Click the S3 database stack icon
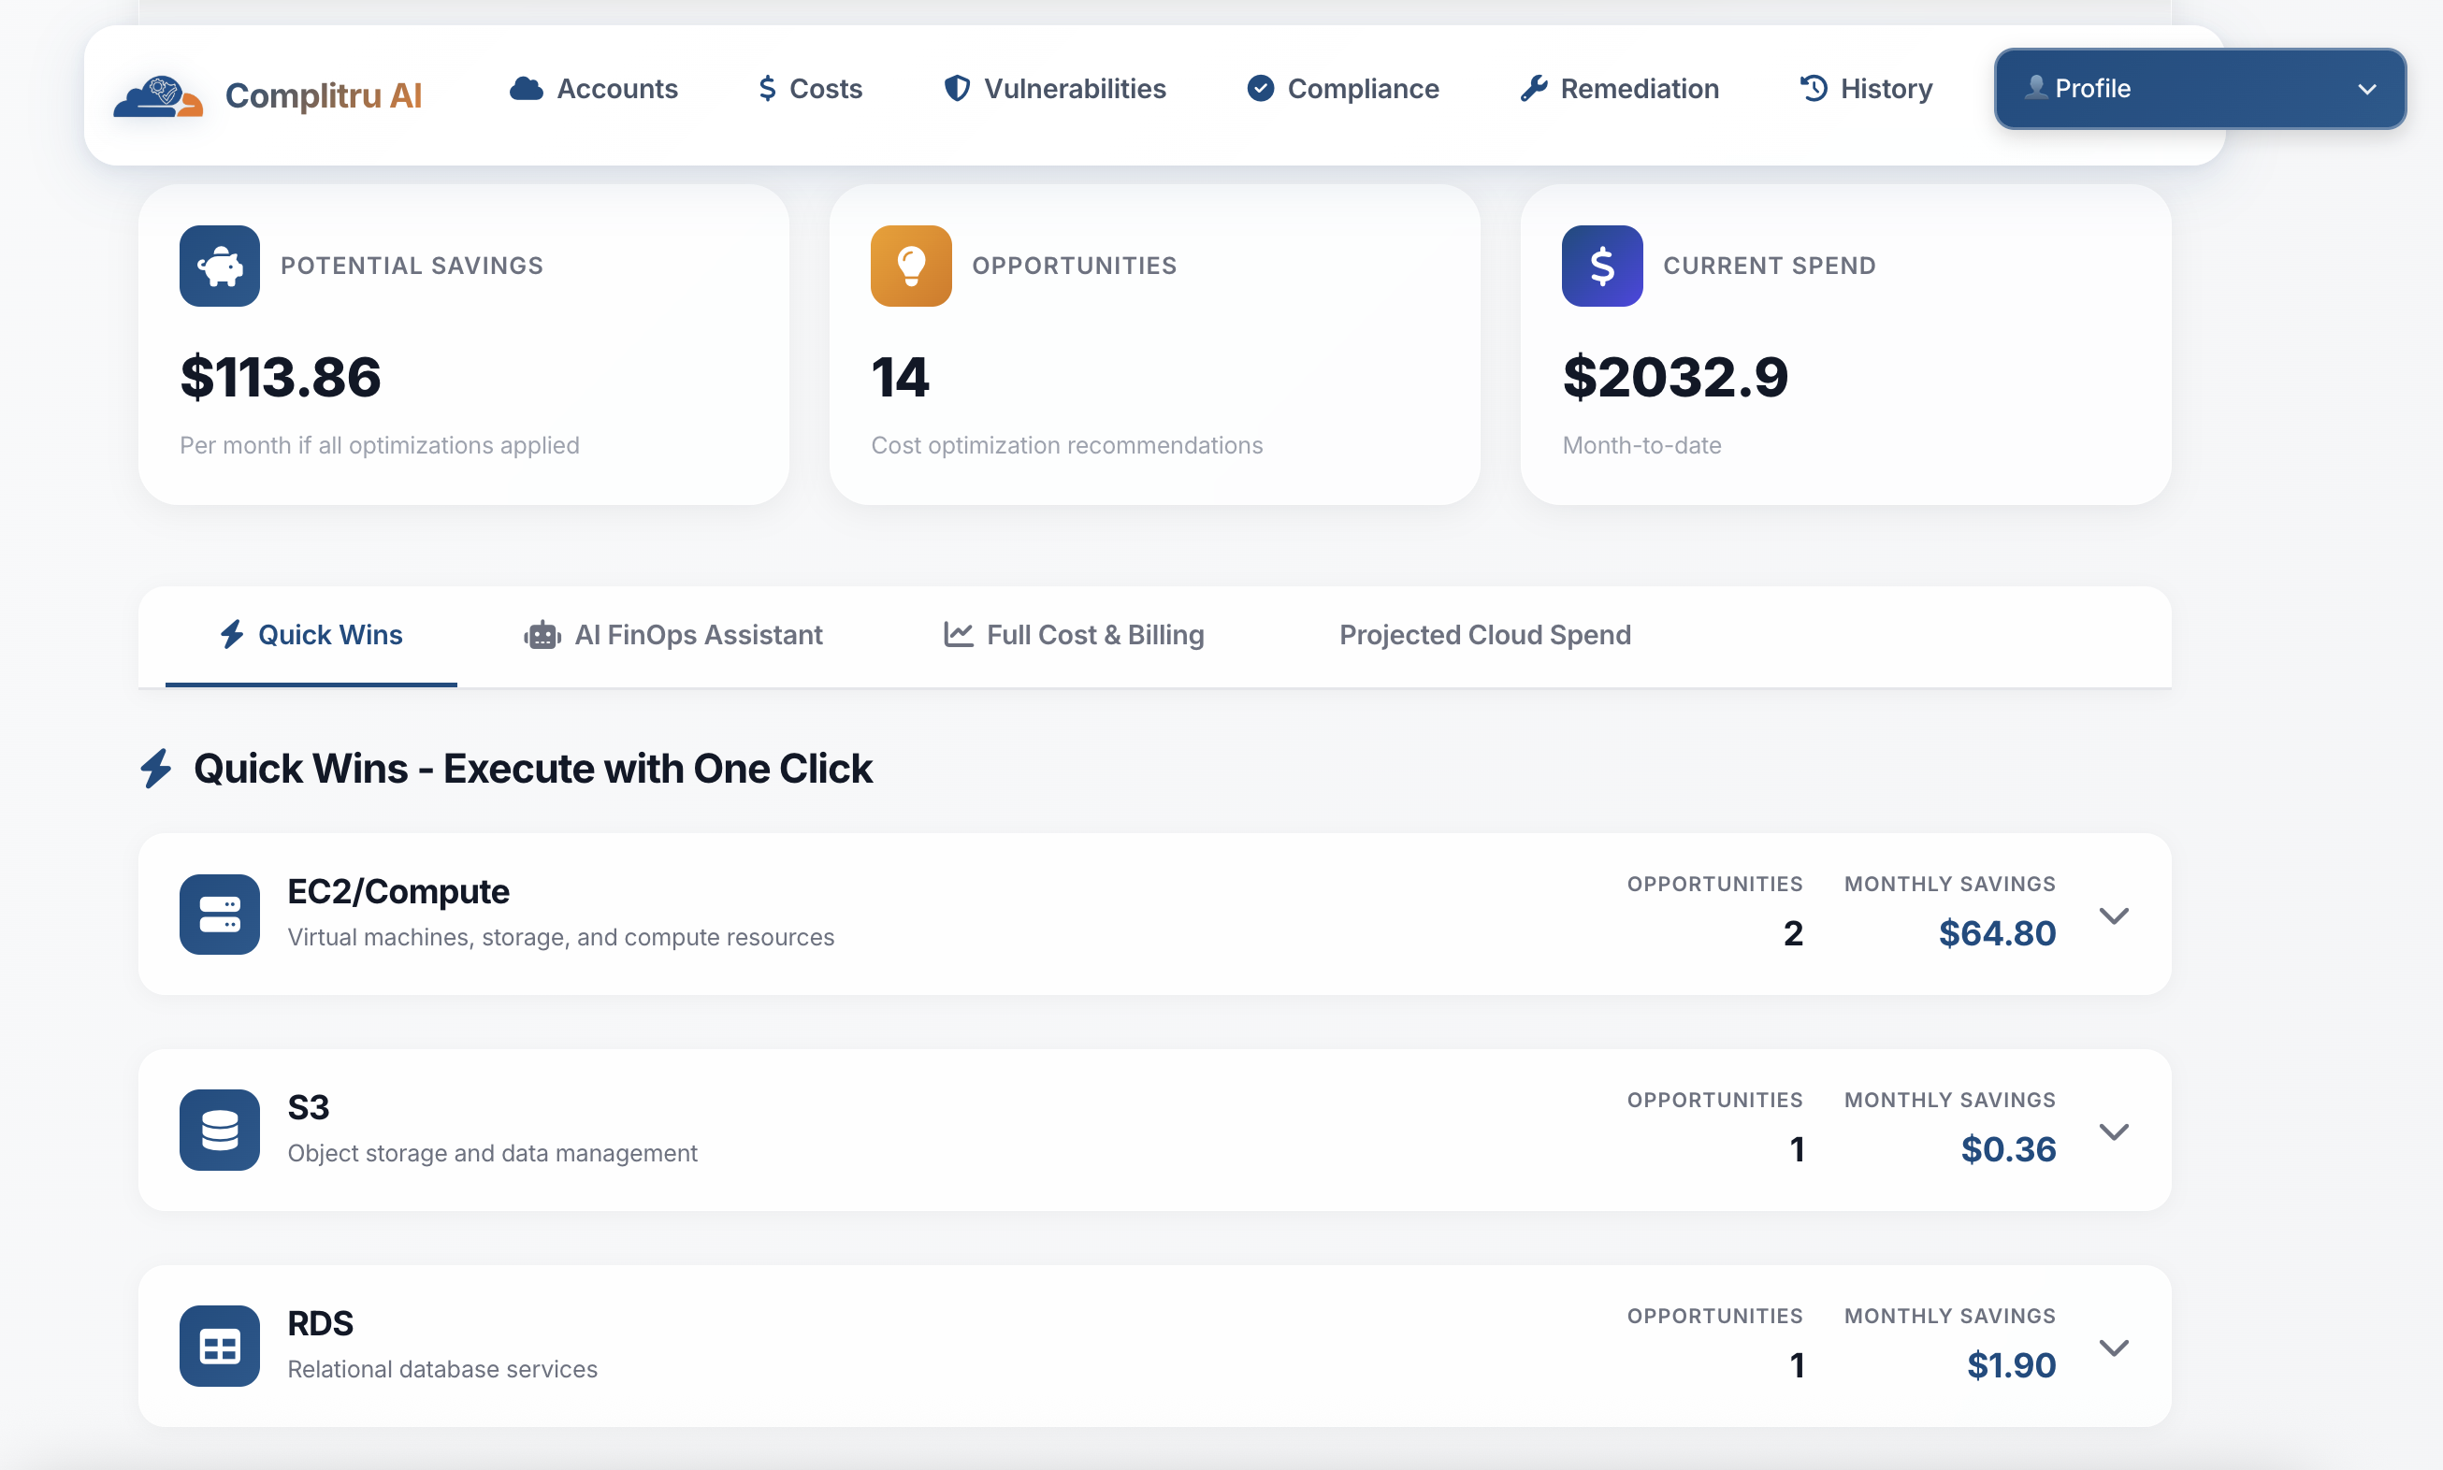The image size is (2443, 1470). (x=219, y=1130)
